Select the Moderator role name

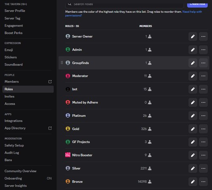click(x=80, y=76)
